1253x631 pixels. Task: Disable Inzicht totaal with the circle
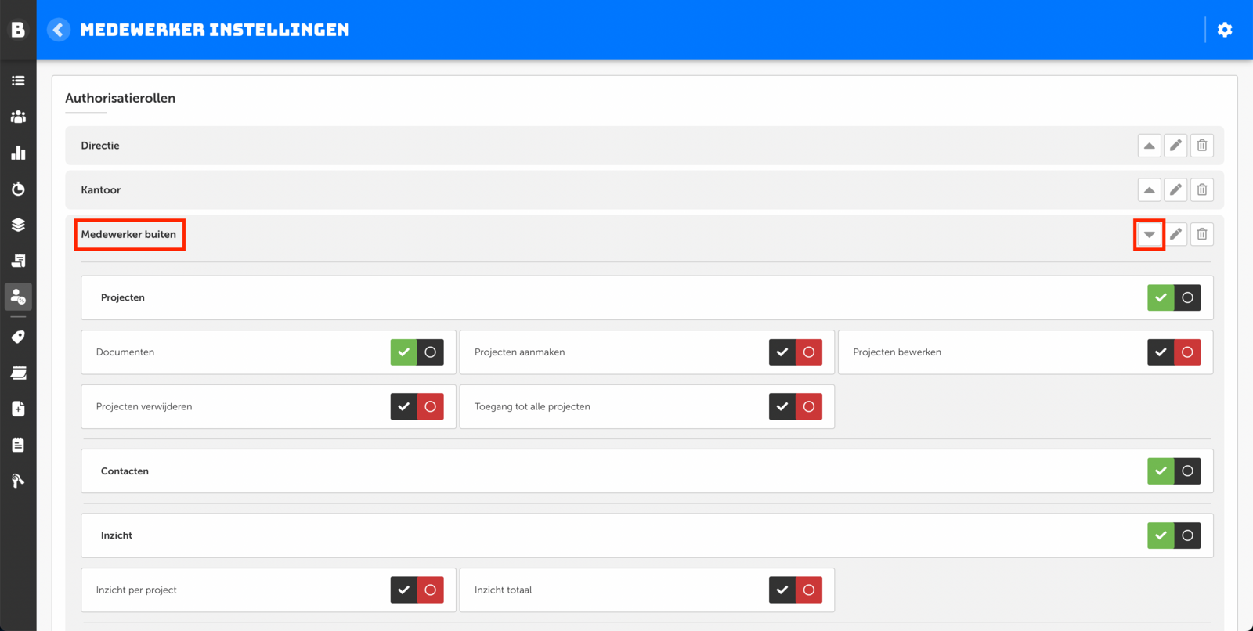pos(809,590)
